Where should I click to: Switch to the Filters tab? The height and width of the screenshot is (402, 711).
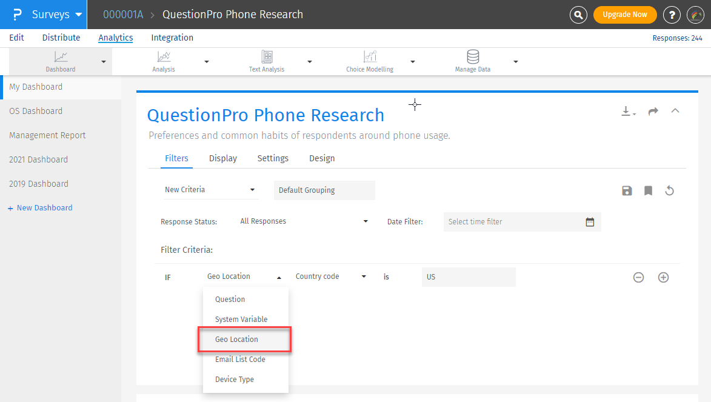point(176,158)
